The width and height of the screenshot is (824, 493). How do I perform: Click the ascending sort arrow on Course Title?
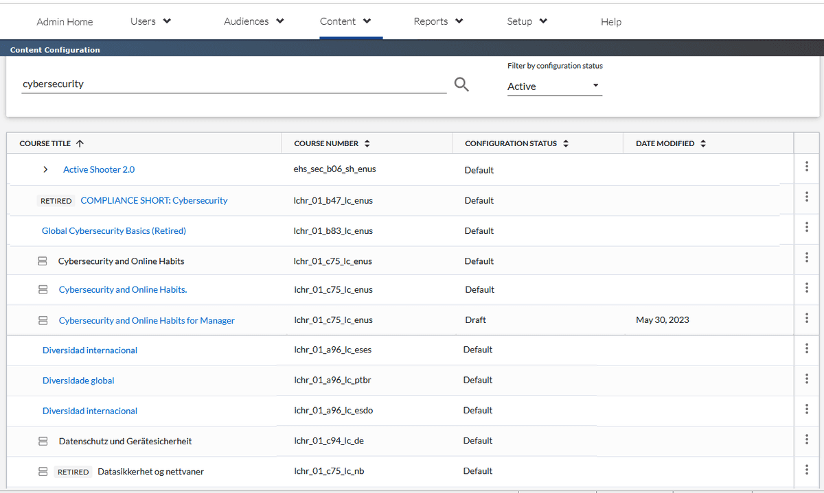tap(80, 143)
